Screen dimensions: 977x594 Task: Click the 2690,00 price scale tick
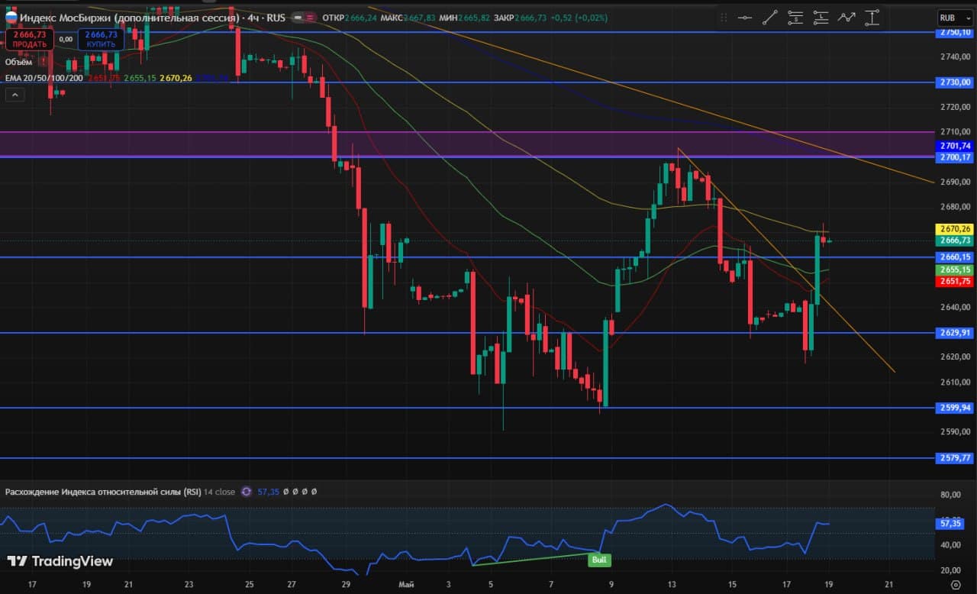[956, 182]
